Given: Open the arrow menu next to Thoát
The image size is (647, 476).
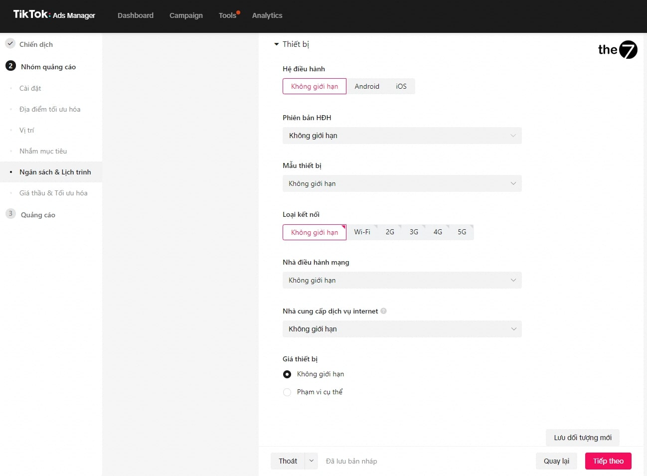Looking at the screenshot, I should point(311,461).
